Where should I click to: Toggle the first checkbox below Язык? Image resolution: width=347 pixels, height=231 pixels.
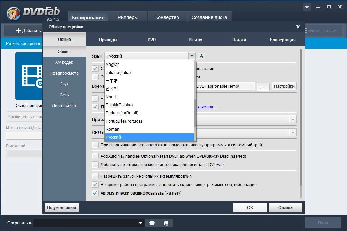[x=95, y=69]
